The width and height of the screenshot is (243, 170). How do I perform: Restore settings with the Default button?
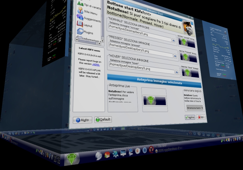click(103, 119)
